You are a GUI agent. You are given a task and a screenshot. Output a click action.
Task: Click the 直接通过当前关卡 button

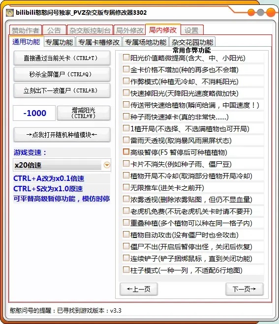point(62,58)
